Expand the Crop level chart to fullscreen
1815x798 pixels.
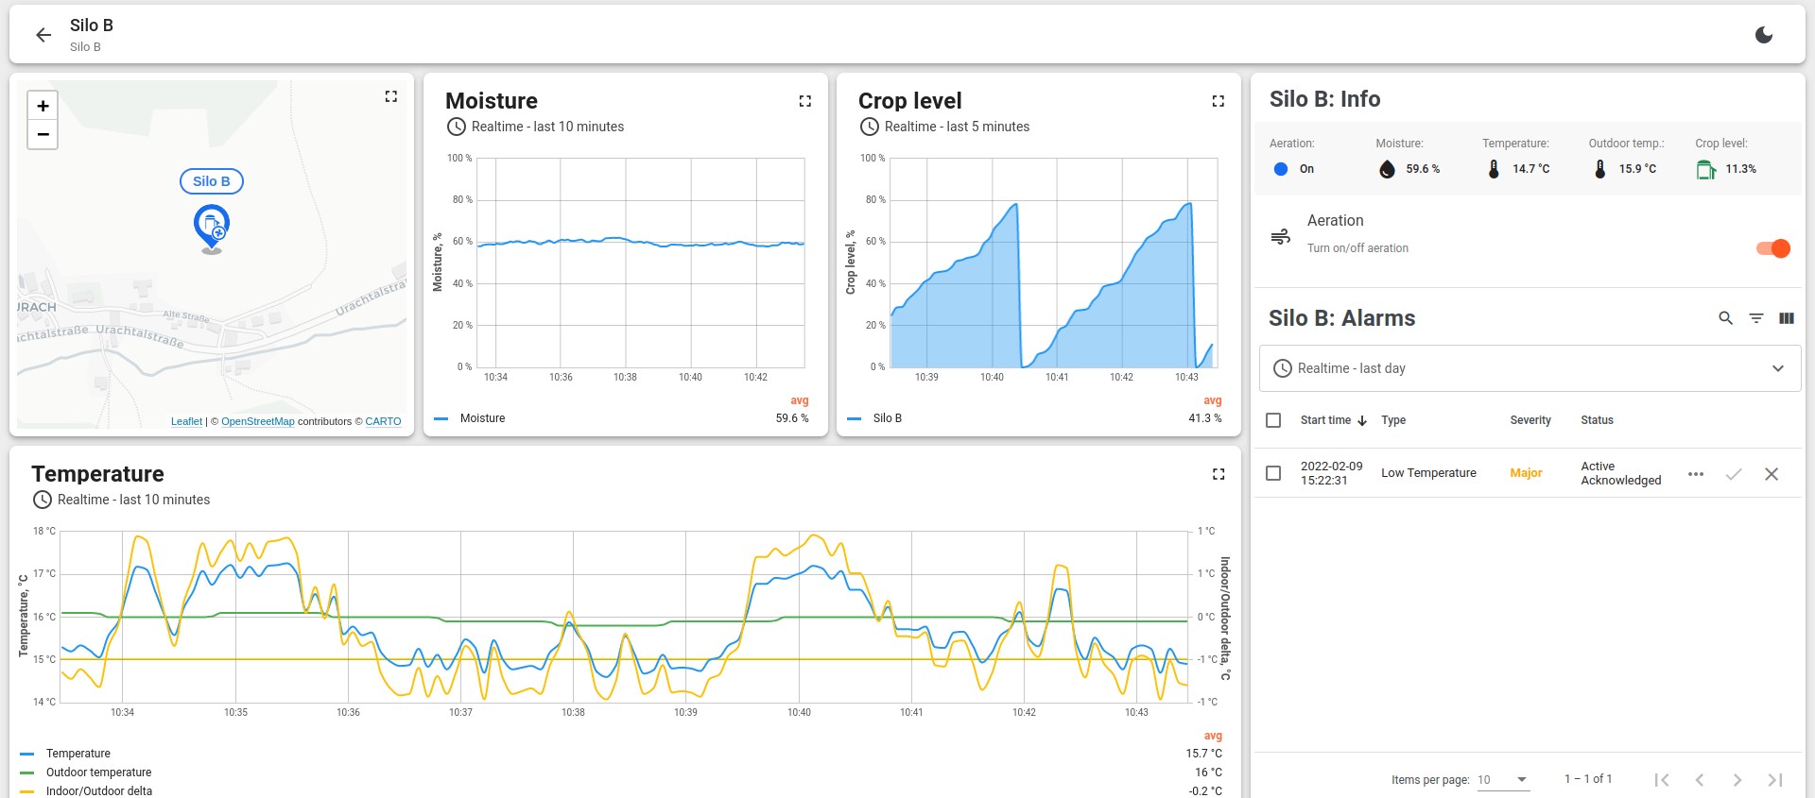(x=1218, y=101)
